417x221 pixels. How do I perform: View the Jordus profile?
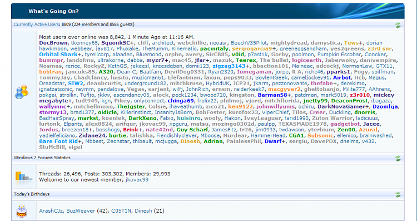point(49,130)
